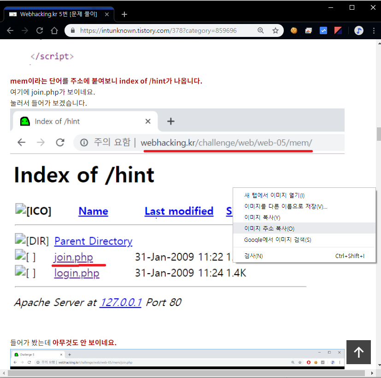Choose Google에서 이미지 검색 menu item
Image resolution: width=381 pixels, height=378 pixels.
click(304, 240)
